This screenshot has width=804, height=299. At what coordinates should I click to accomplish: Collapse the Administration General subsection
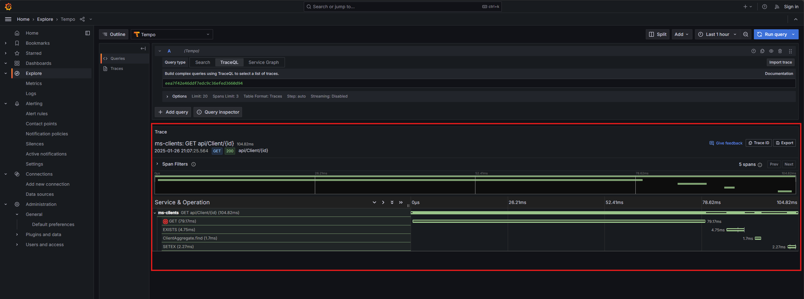click(x=17, y=214)
